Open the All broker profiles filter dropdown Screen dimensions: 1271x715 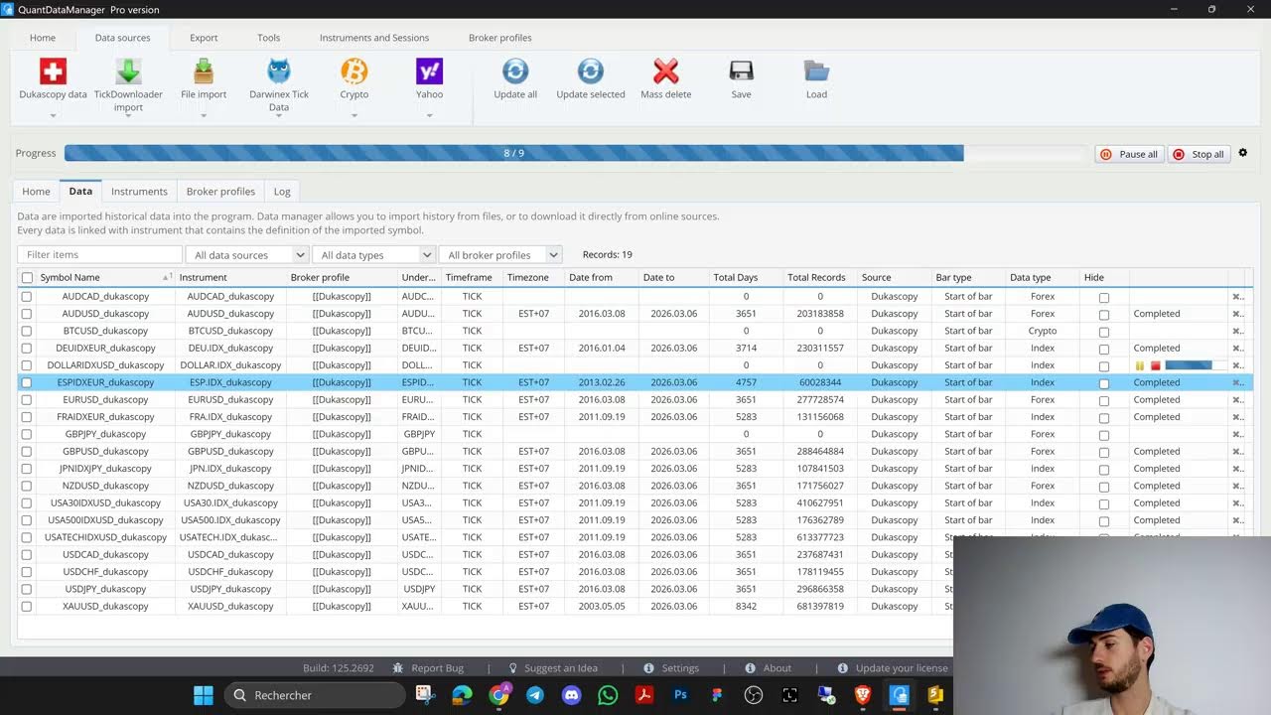coord(499,255)
